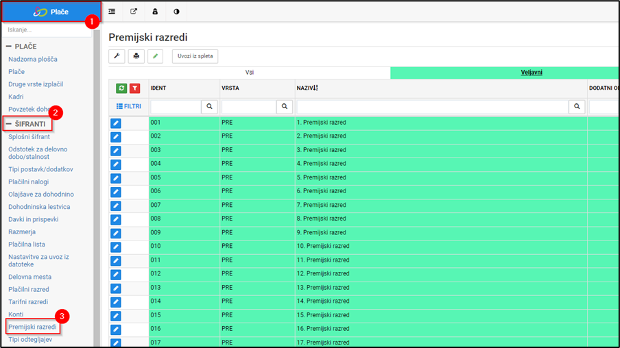
Task: Click the lock icon in top bar
Action: pyautogui.click(x=155, y=12)
